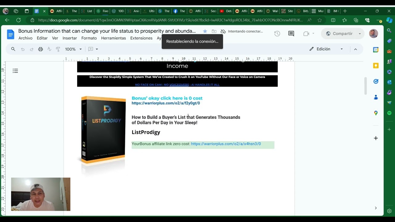395x222 pixels.
Task: Open the Formato menu
Action: click(89, 38)
